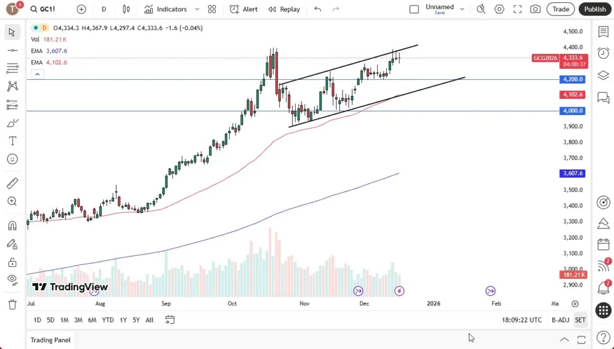This screenshot has width=614, height=349.
Task: Activate the Magnet drawing mode
Action: (12, 225)
